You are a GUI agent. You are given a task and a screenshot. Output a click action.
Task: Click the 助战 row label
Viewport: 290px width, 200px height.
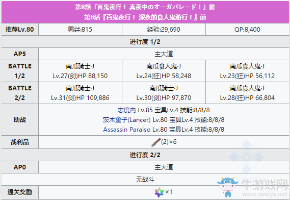pos(20,119)
